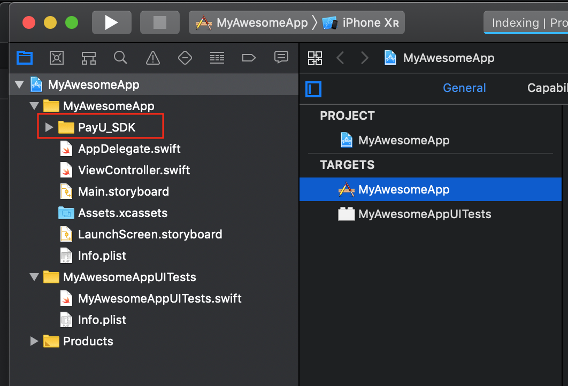Collapse the MyAwesomeApp group folder triangle

coord(34,106)
